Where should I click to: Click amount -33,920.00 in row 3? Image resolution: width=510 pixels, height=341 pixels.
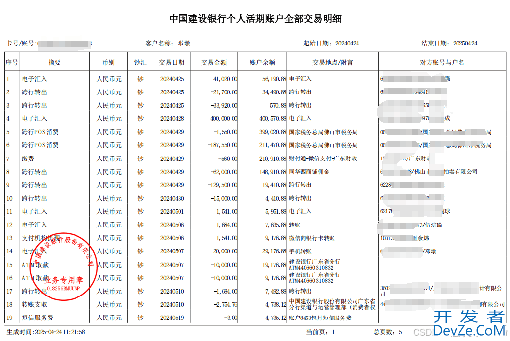(224, 106)
